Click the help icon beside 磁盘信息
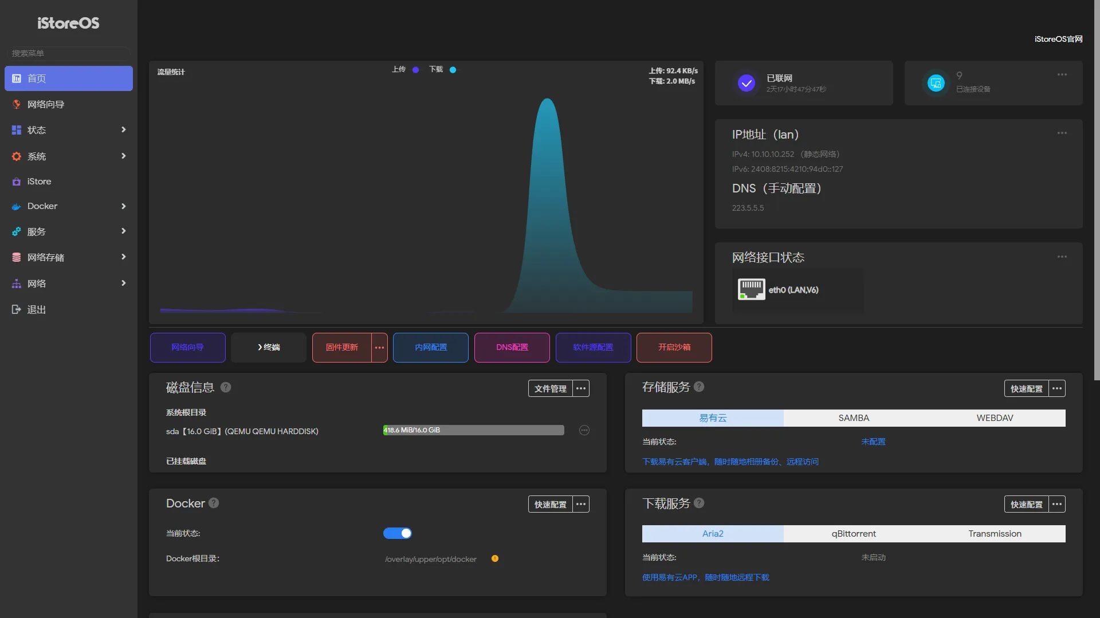This screenshot has height=618, width=1100. [226, 387]
